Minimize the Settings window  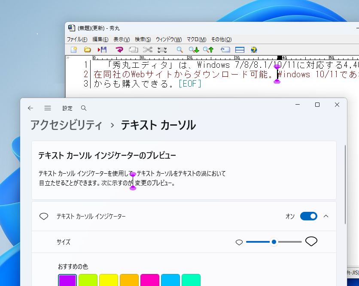(298, 105)
